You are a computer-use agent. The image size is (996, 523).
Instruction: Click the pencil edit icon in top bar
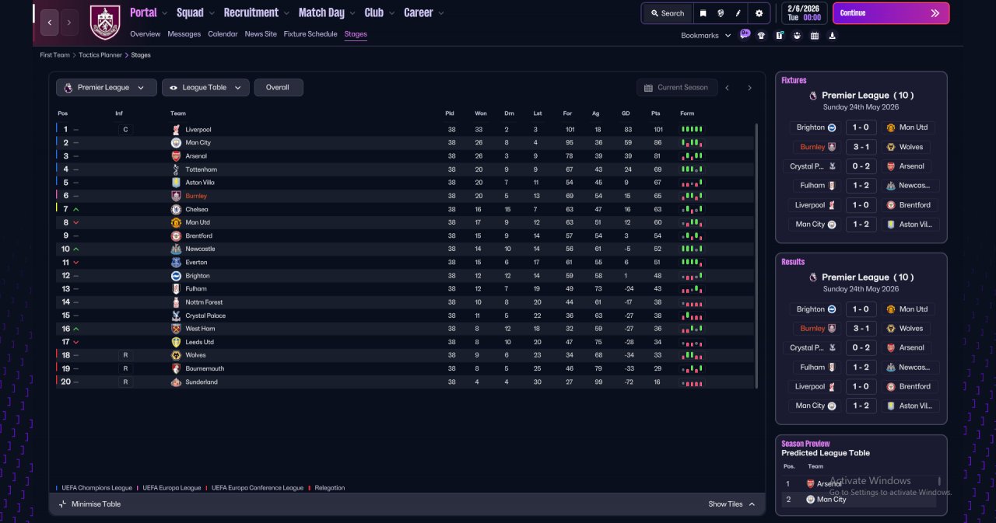[x=738, y=13]
